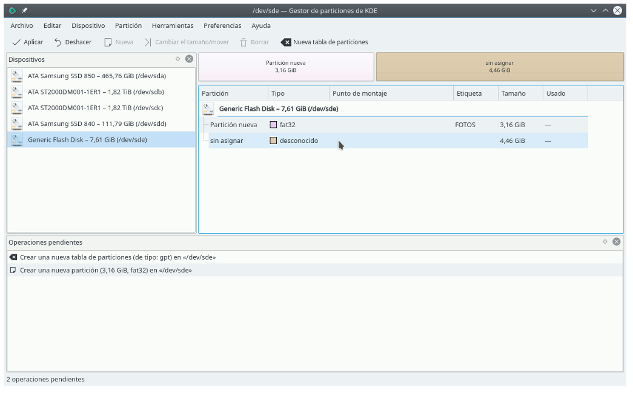Open the Herramientas menu
633x393 pixels.
[x=173, y=25]
